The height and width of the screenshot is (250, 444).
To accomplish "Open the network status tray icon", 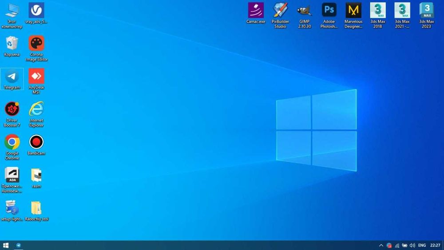I will [397, 246].
